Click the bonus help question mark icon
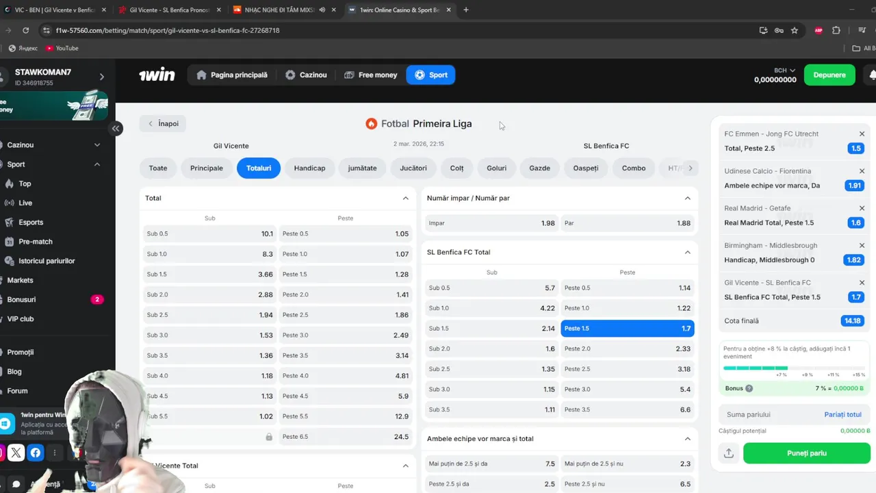This screenshot has width=876, height=493. (x=749, y=388)
